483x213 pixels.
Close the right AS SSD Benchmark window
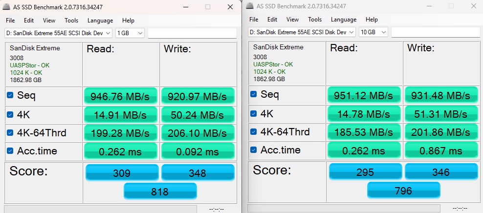(473, 6)
